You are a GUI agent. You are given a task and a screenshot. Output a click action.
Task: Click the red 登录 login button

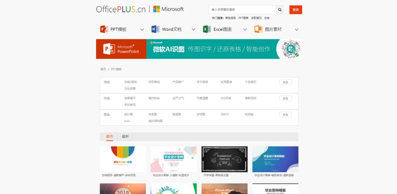(296, 10)
